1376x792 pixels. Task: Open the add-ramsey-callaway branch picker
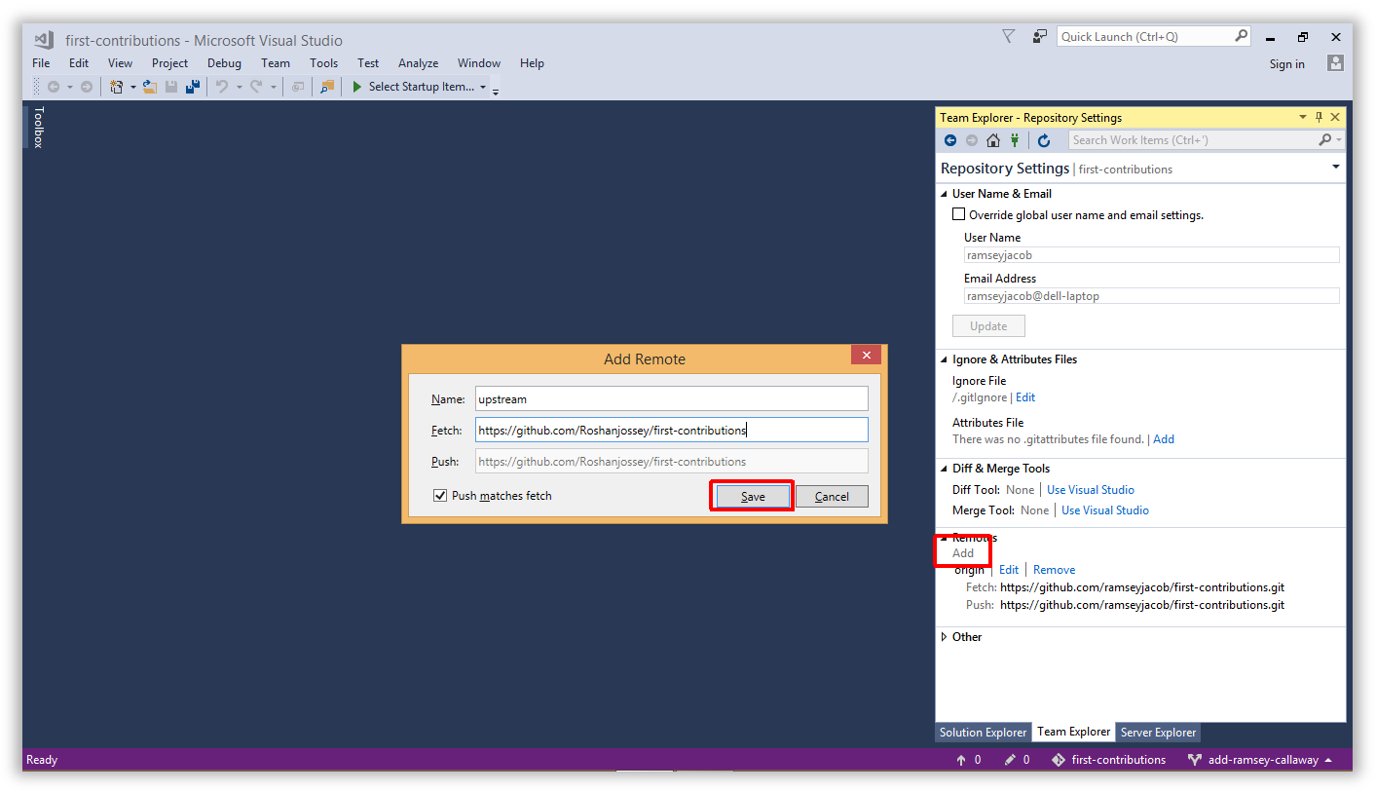1260,760
